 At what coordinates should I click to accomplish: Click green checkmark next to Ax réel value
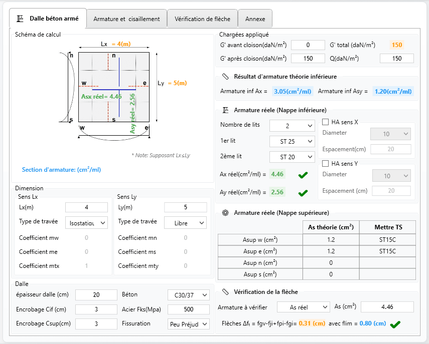click(x=303, y=175)
